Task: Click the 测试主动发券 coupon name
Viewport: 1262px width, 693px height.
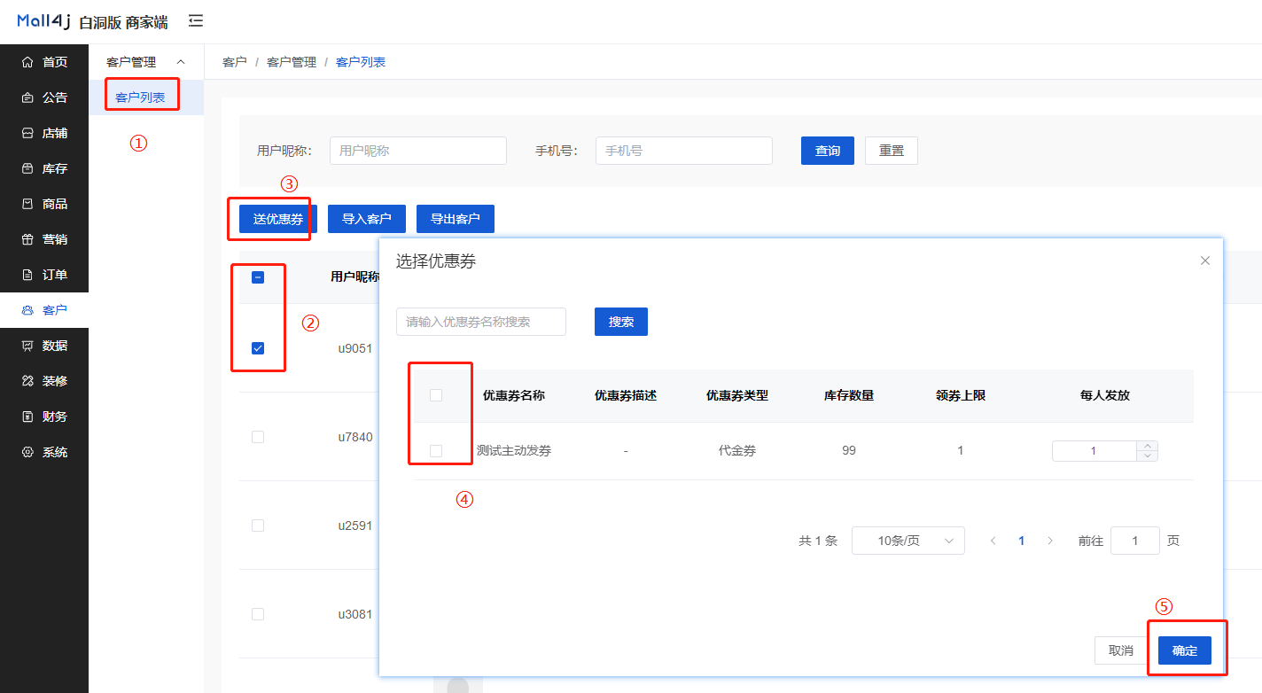Action: pos(514,451)
